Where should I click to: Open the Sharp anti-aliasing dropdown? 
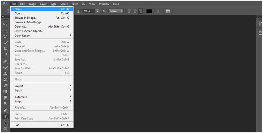coord(116,11)
